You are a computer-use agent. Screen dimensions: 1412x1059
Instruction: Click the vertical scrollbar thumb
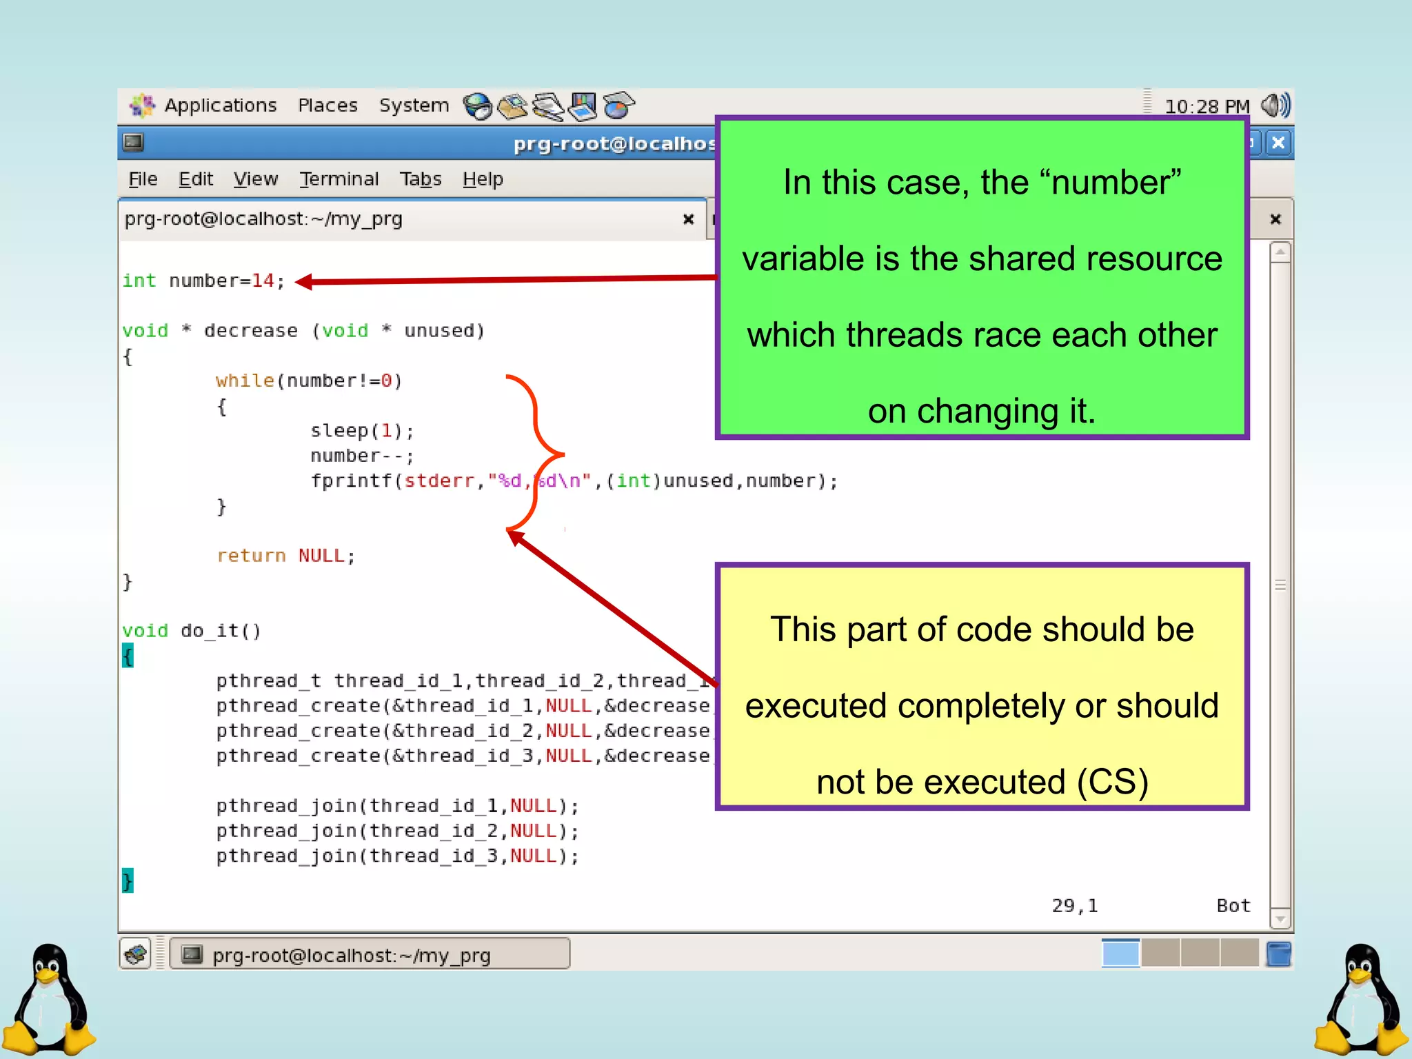pyautogui.click(x=1280, y=585)
